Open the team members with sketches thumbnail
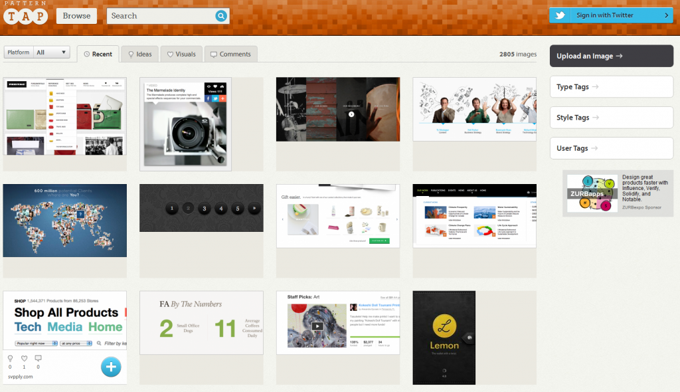Image resolution: width=680 pixels, height=392 pixels. (474, 110)
